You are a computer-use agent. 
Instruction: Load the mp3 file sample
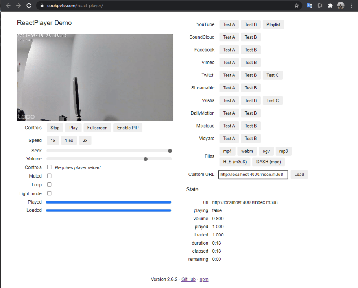click(284, 151)
